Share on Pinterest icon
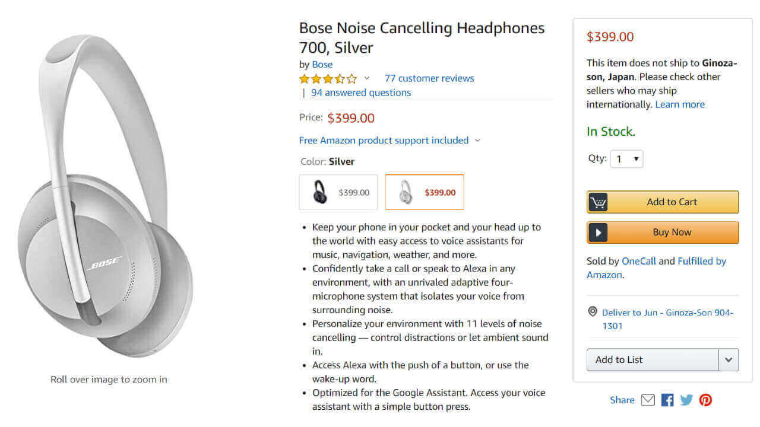This screenshot has height=427, width=760. [705, 400]
